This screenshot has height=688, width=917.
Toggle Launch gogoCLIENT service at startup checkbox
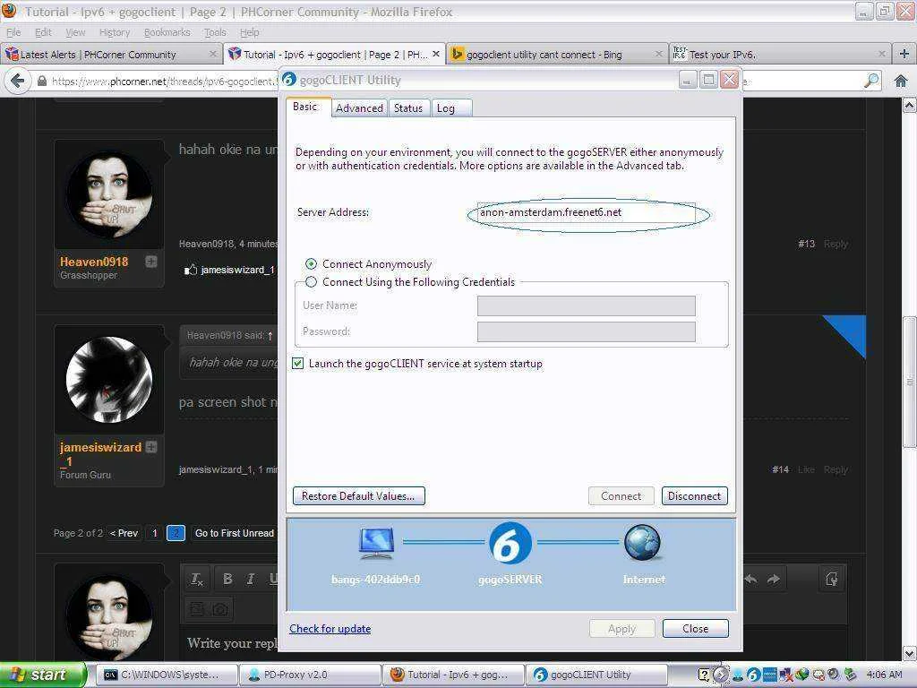[297, 364]
